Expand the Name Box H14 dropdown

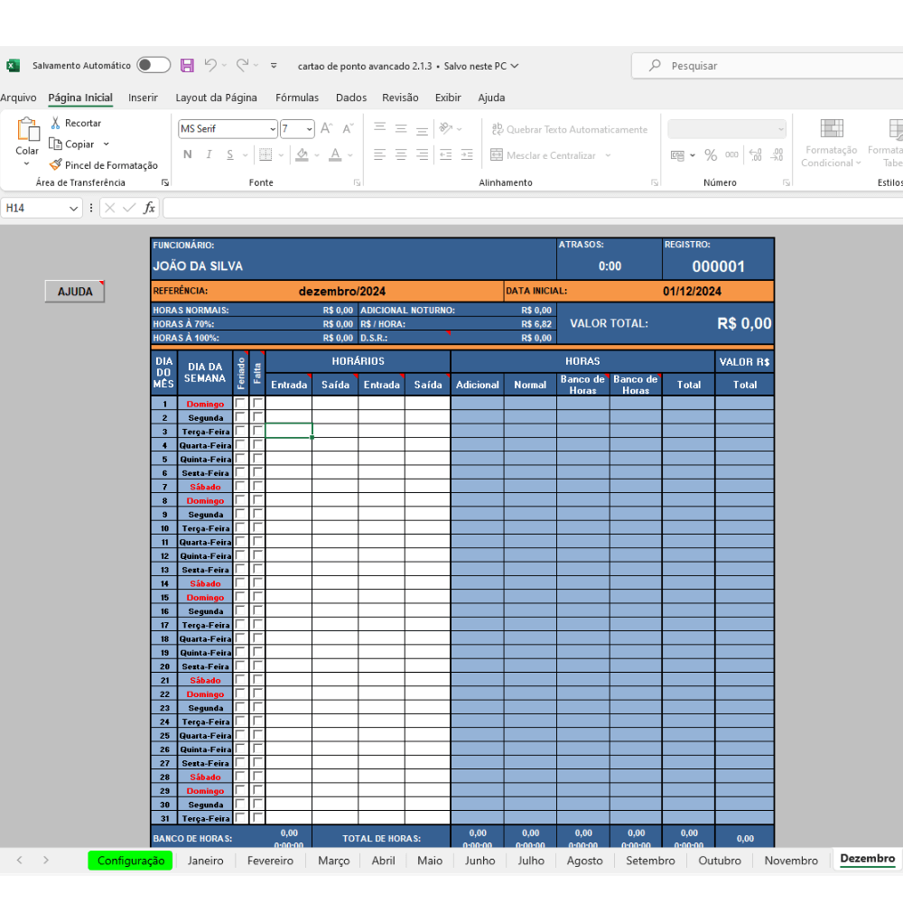coord(73,209)
